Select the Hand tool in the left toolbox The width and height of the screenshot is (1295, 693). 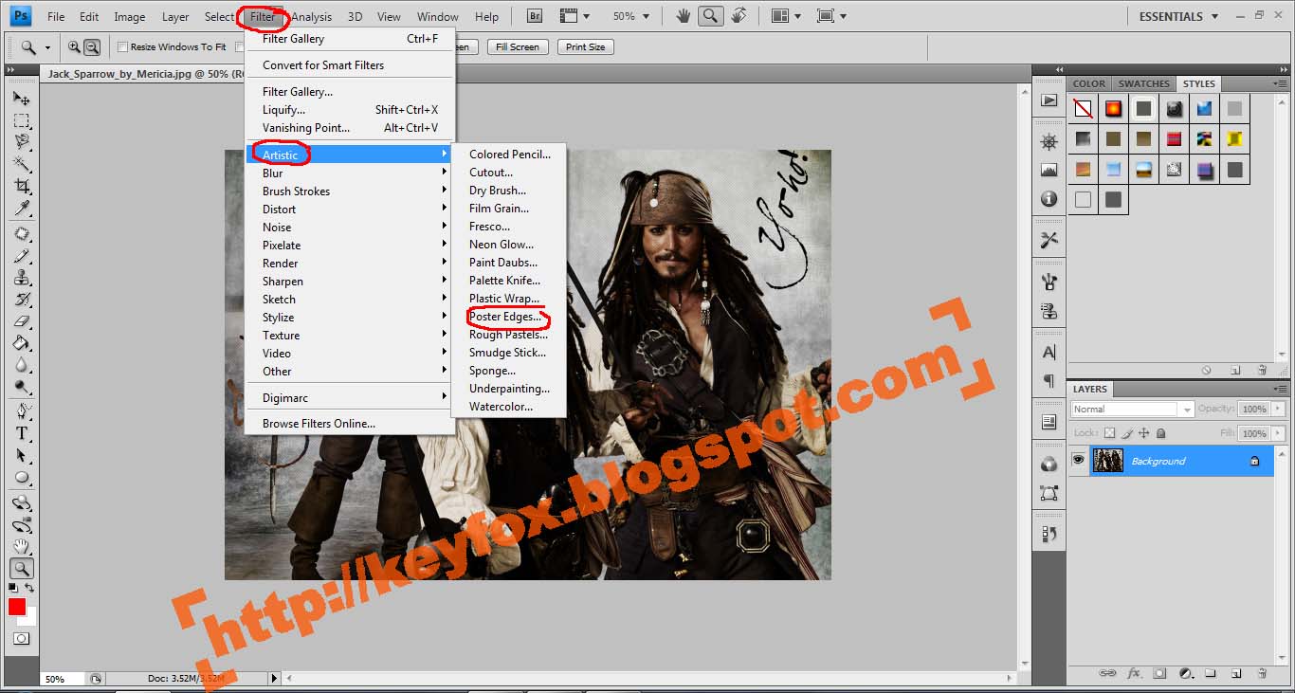point(21,547)
